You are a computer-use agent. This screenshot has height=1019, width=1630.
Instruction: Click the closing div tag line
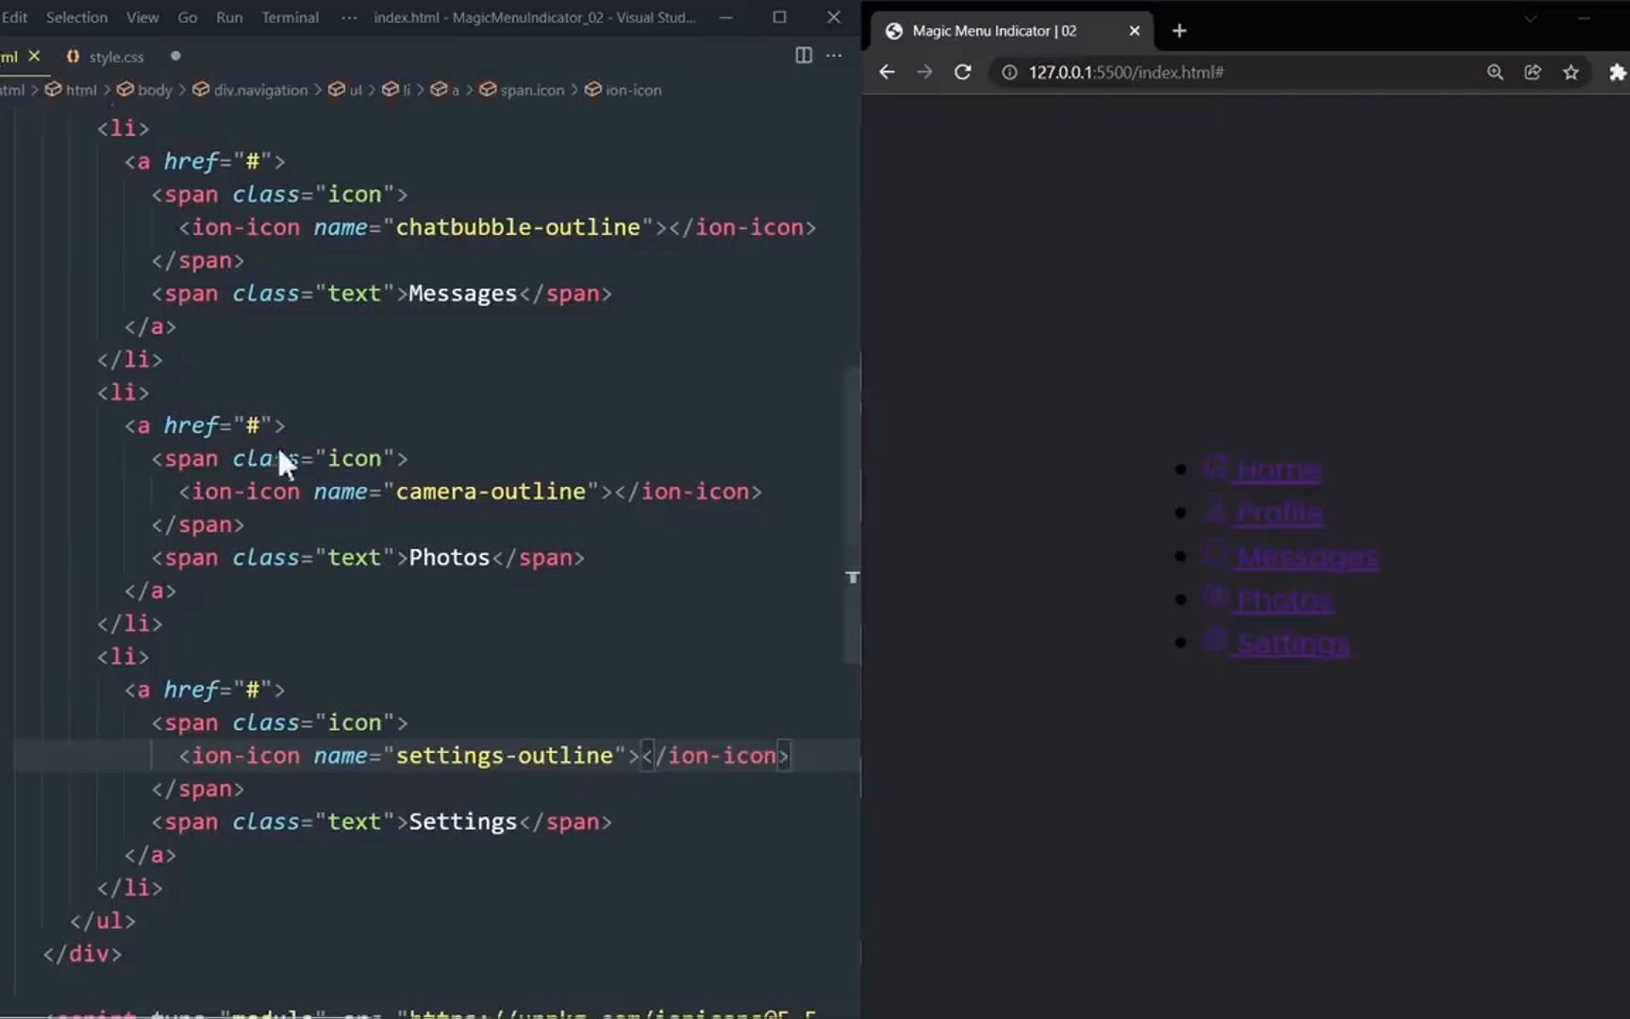point(82,954)
